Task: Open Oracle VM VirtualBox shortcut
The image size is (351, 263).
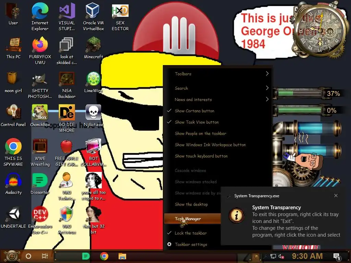Action: (93, 16)
